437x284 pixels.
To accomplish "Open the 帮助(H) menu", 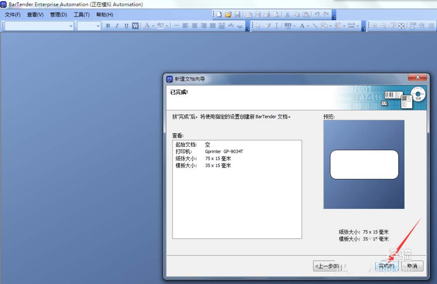I will (x=104, y=15).
